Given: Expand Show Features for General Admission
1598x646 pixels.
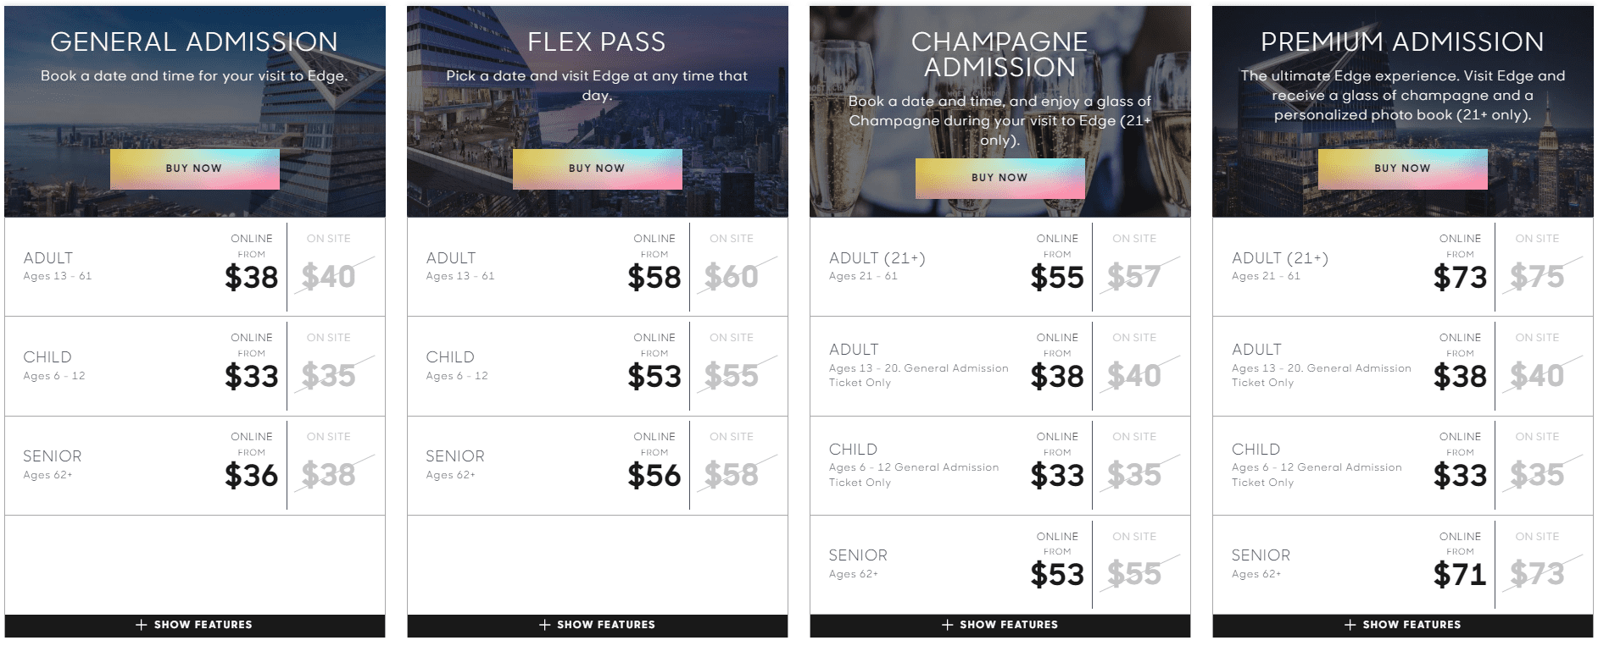Looking at the screenshot, I should [x=194, y=625].
